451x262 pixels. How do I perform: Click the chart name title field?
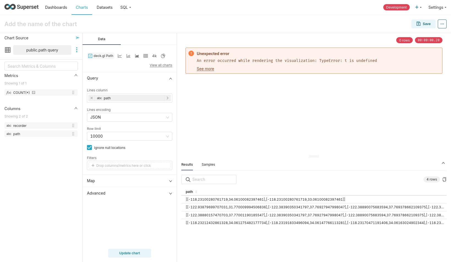41,24
